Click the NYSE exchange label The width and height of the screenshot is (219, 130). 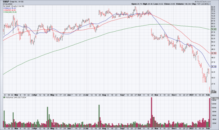point(21,2)
